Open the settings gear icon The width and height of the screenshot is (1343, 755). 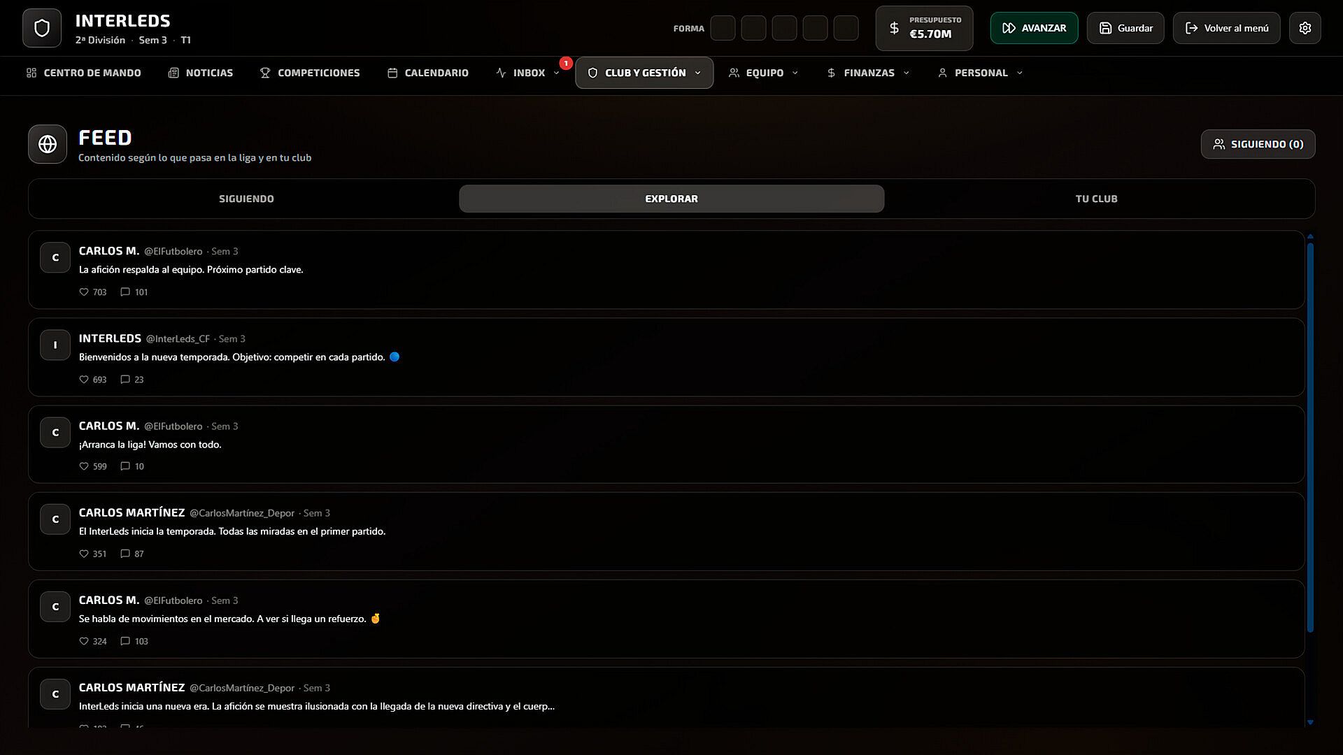1305,28
